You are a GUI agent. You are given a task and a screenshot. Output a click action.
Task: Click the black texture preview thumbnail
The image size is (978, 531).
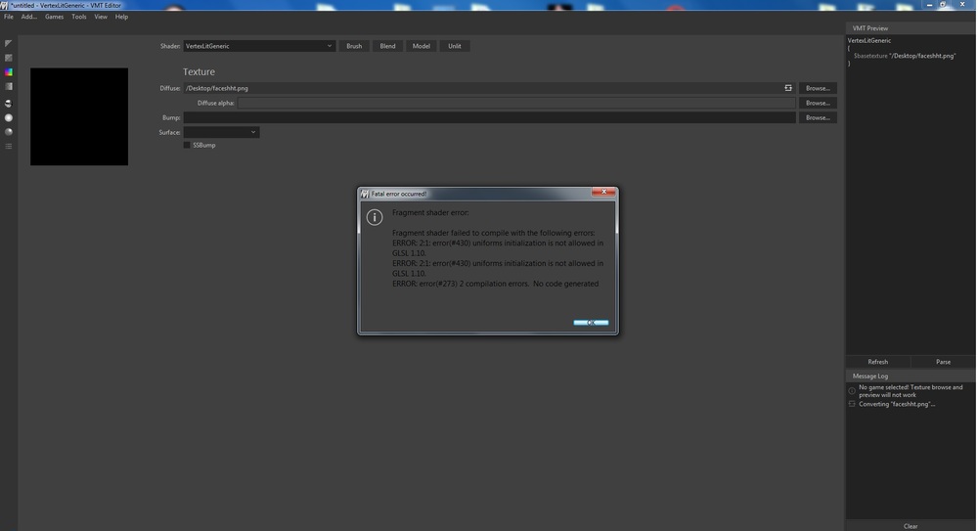click(x=79, y=116)
